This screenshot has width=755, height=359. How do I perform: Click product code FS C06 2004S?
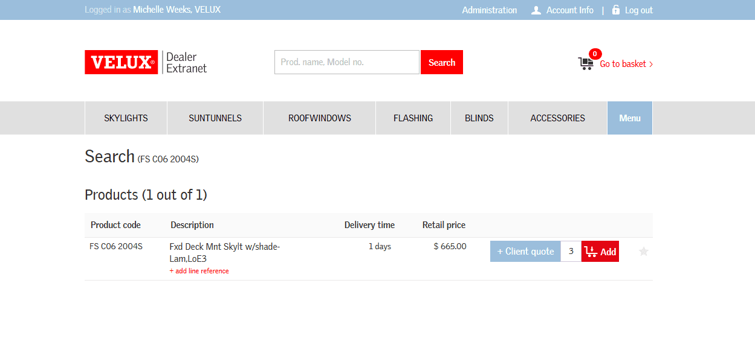point(116,246)
